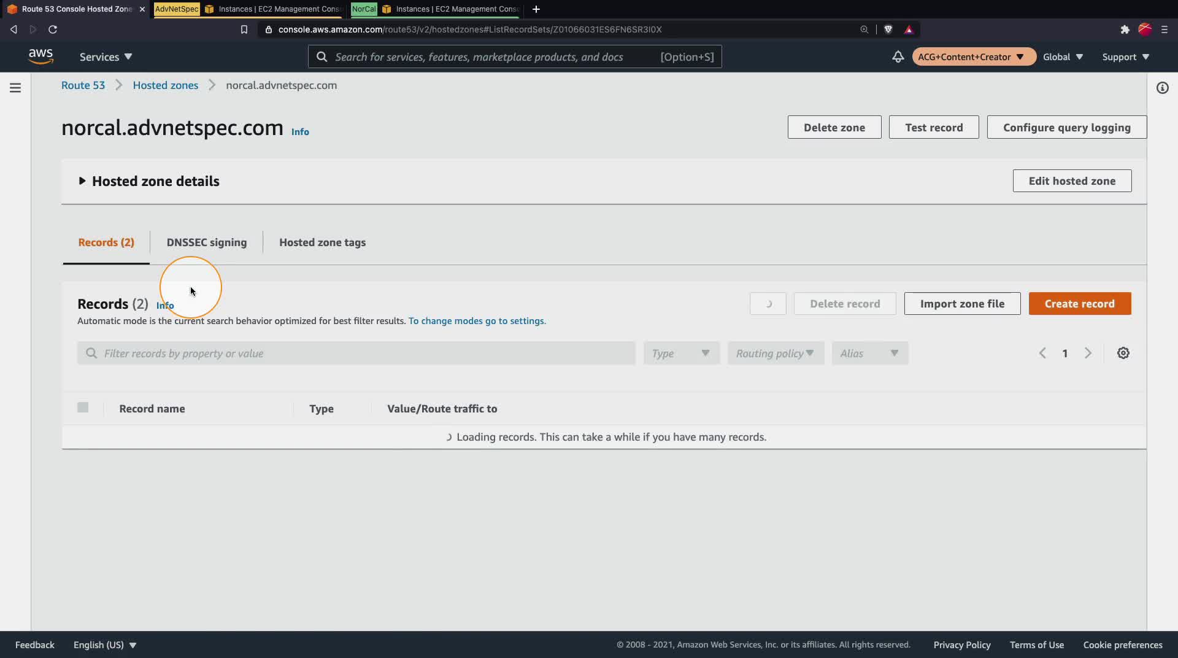Open the Alias filter dropdown

870,354
